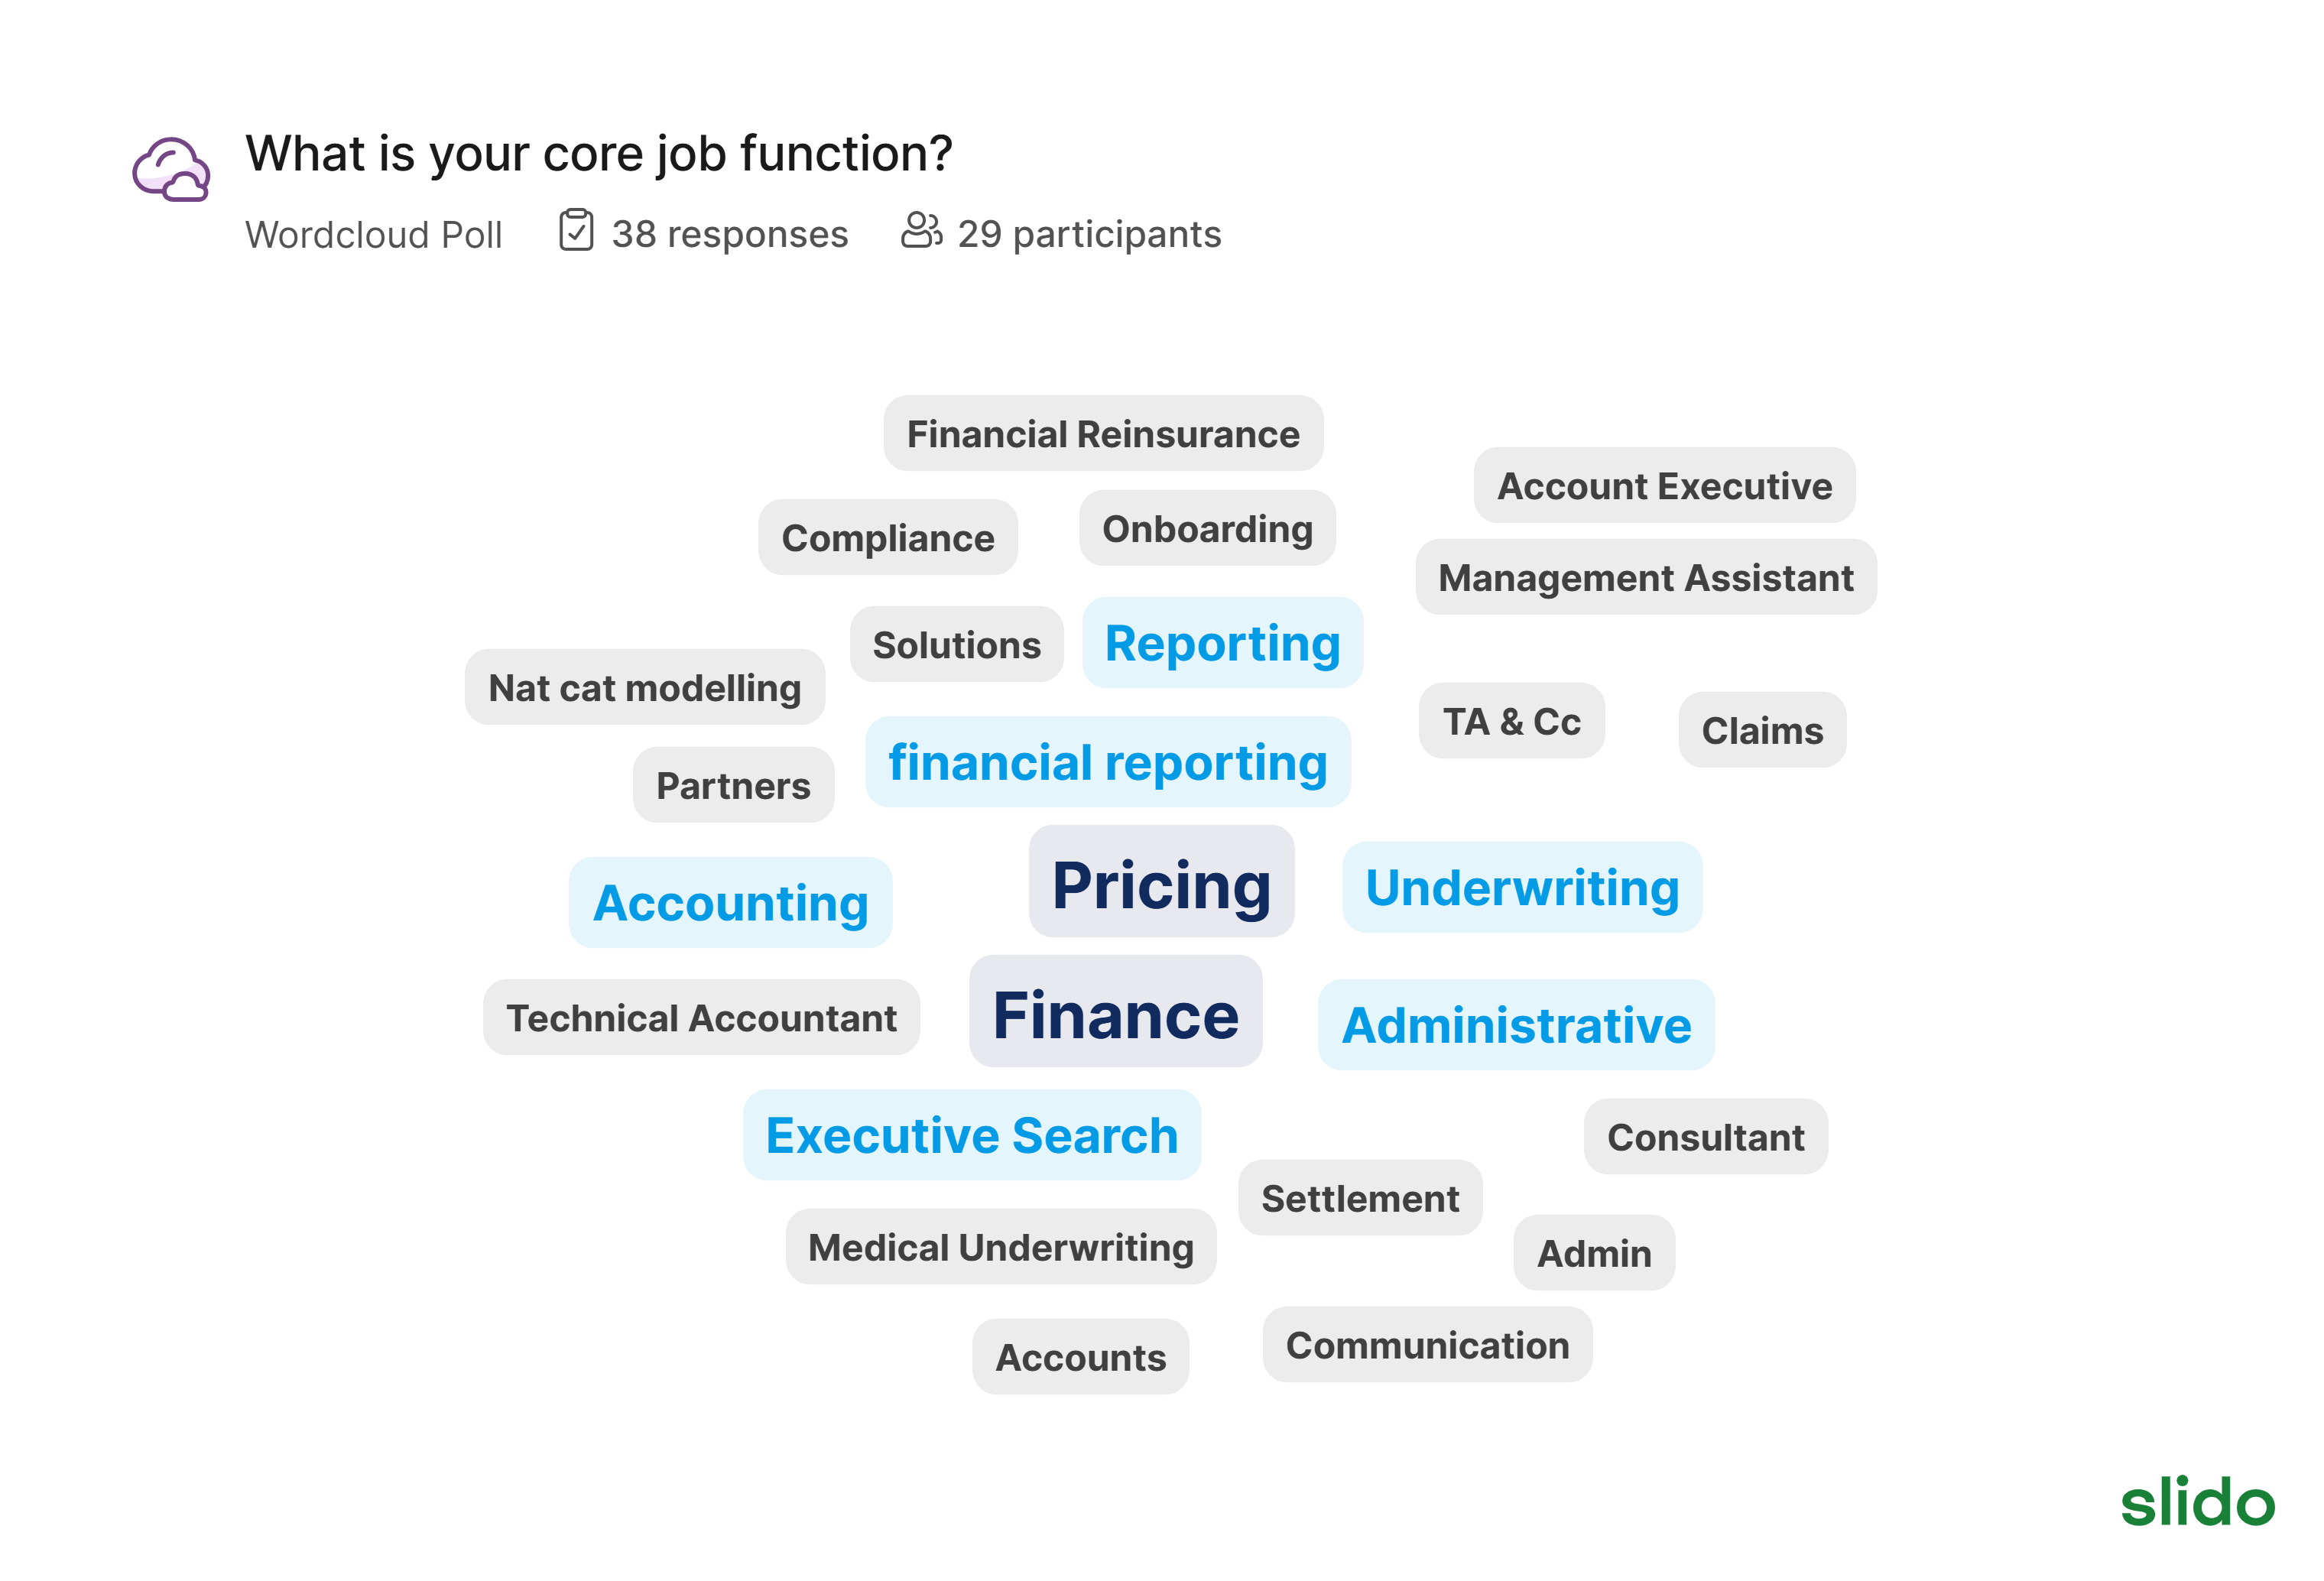Click the wordcloud poll cloud icon
2324x1581 pixels.
pyautogui.click(x=172, y=170)
